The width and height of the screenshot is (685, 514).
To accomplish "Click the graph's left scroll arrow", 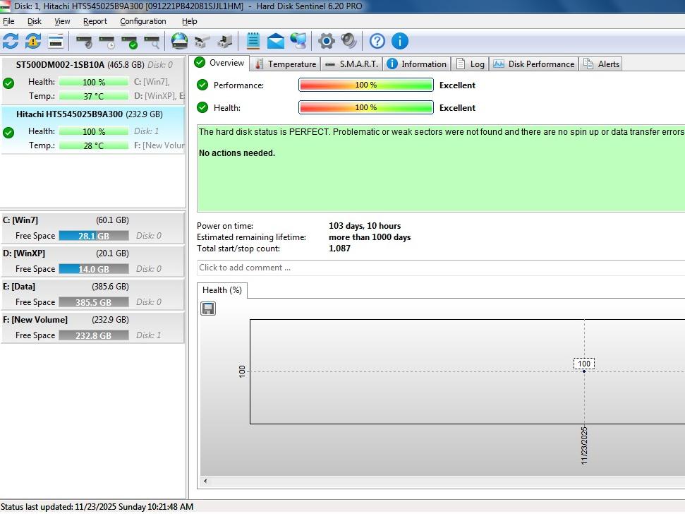I will [205, 481].
